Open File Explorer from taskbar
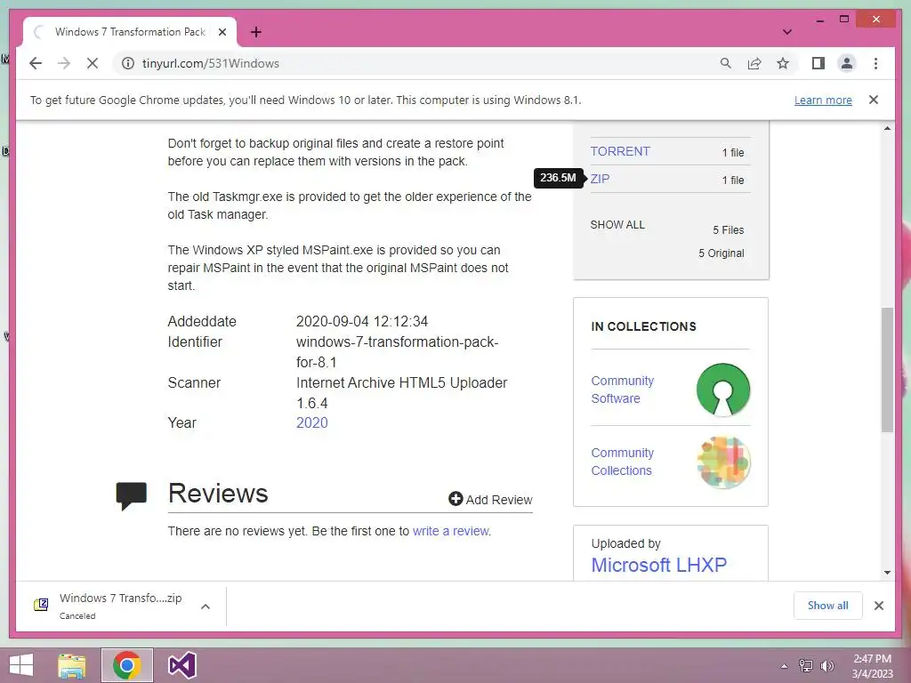 pos(72,665)
